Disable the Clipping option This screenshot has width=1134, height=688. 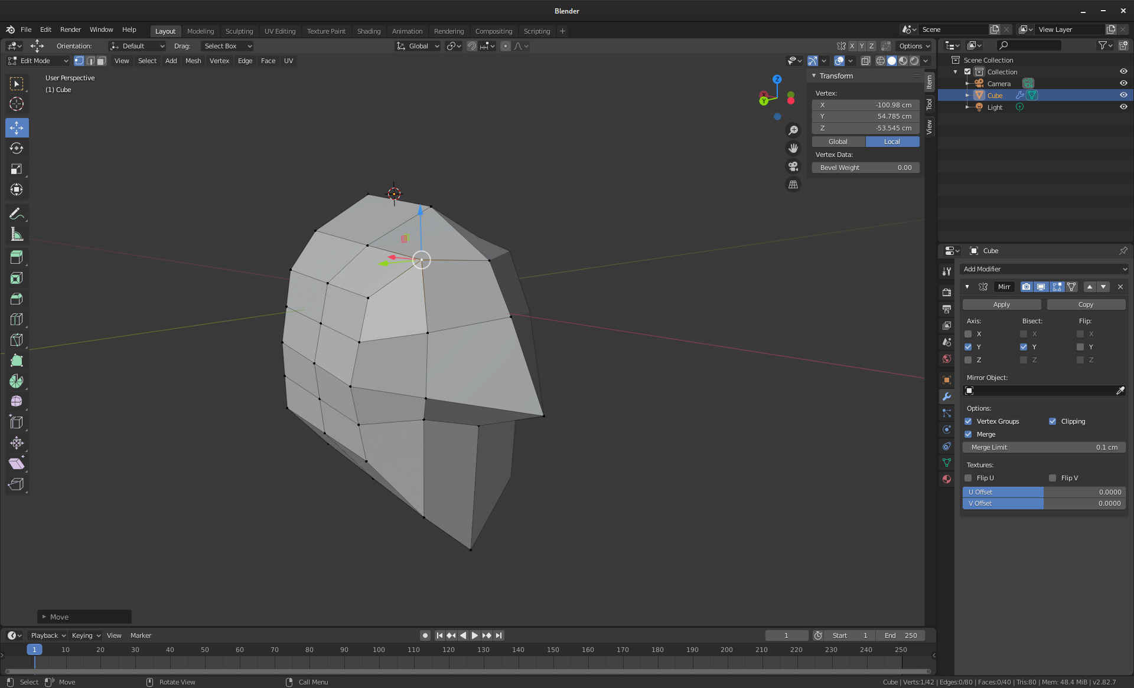(x=1052, y=421)
